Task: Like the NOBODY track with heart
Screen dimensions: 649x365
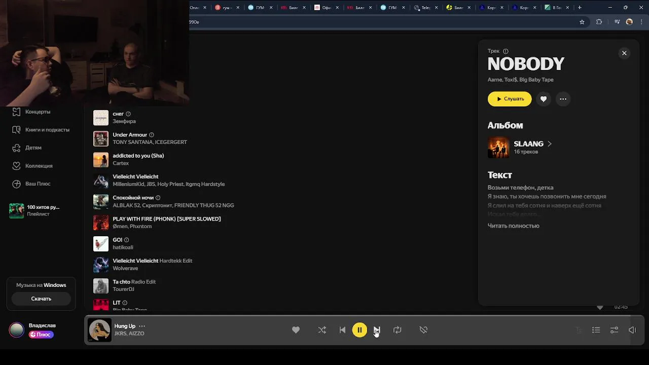Action: 544,99
